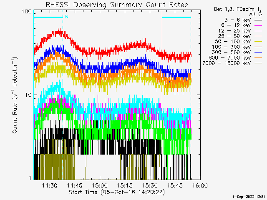Viewport: 267px width, 200px height.
Task: Click the y-axis tick value 10
Action: click(29, 95)
